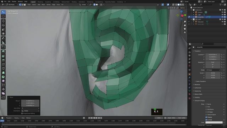The width and height of the screenshot is (227, 128).
Task: Select the Annotate pencil tool
Action: (x=3, y=38)
